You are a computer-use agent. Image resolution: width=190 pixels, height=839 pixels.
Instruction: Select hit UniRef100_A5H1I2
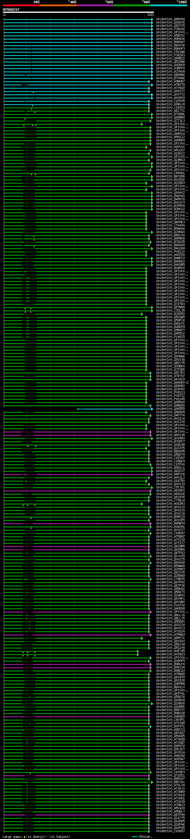[x=170, y=137]
